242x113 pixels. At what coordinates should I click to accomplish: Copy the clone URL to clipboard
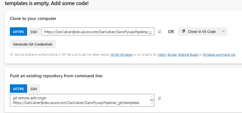(159, 31)
